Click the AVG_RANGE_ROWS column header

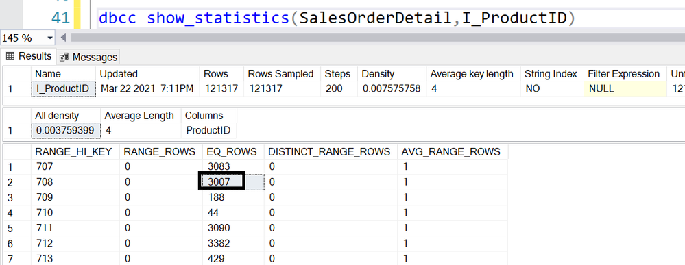click(x=453, y=151)
